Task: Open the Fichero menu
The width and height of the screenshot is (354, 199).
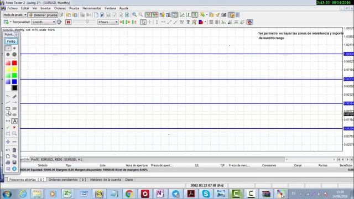Action: [x=12, y=8]
